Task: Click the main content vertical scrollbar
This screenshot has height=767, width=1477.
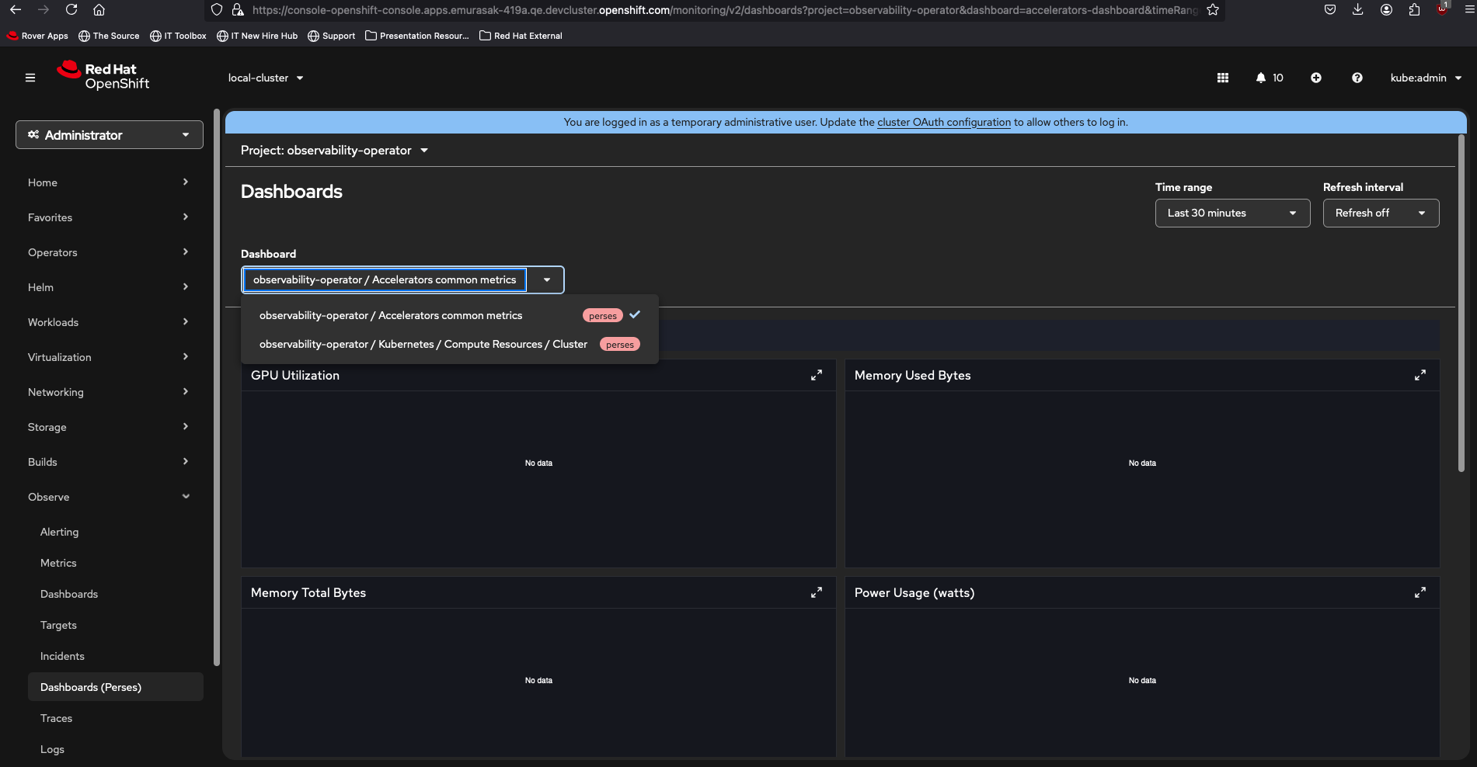Action: pos(1461,303)
